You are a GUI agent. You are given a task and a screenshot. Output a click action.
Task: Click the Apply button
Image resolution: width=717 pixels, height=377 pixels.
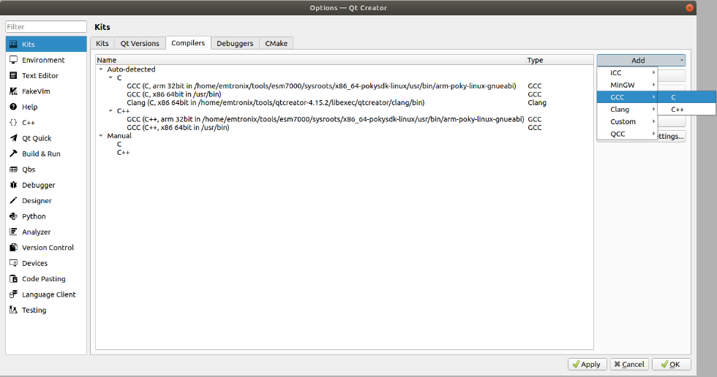[x=587, y=365]
